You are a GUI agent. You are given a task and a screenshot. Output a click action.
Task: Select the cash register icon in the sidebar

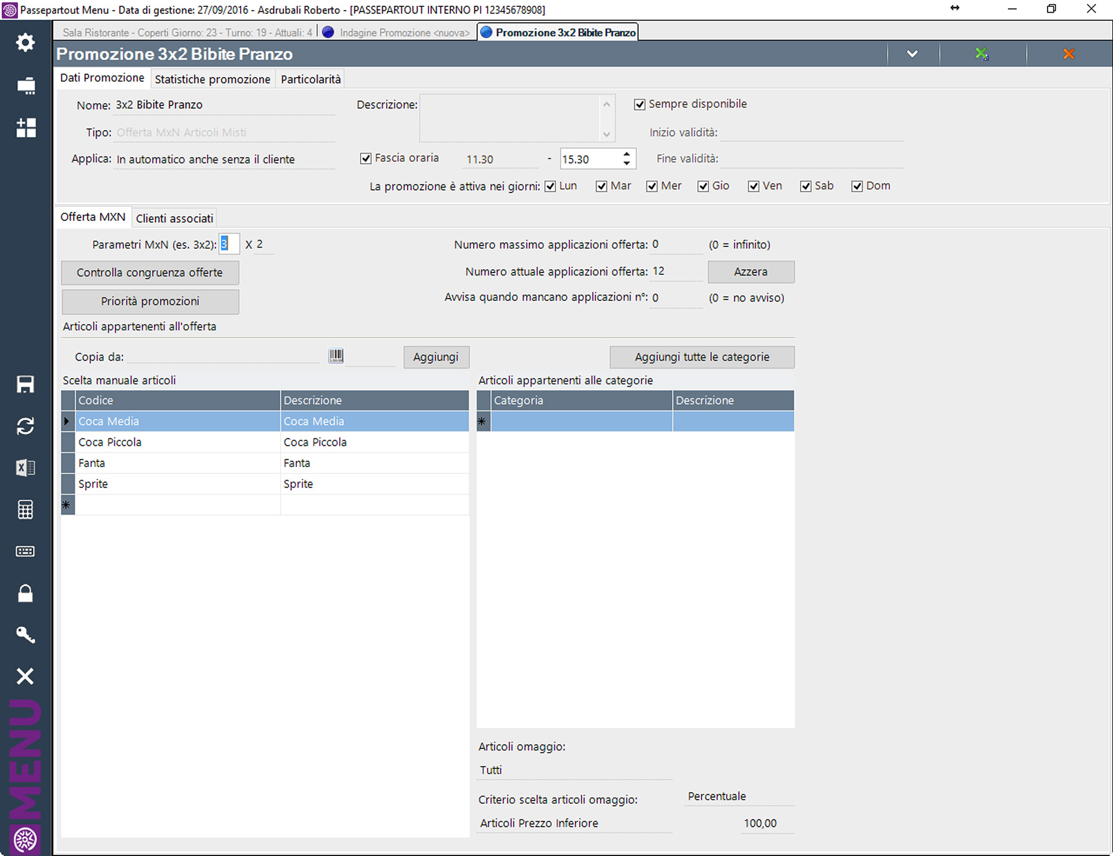[25, 86]
